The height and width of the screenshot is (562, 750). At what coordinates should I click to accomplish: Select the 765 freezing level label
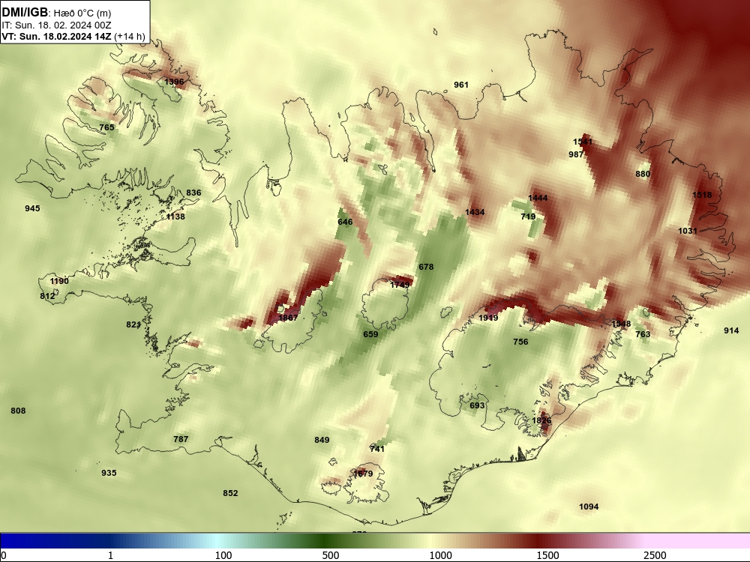click(106, 127)
